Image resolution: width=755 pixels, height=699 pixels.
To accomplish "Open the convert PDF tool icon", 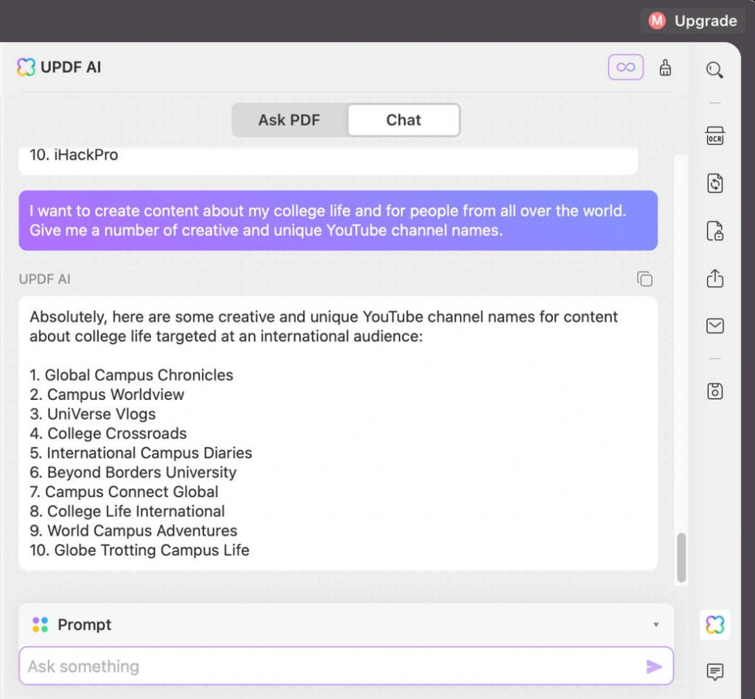I will [715, 183].
